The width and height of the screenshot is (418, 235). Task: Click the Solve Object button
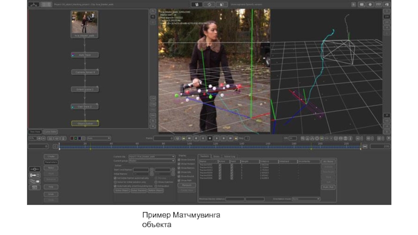click(x=122, y=191)
